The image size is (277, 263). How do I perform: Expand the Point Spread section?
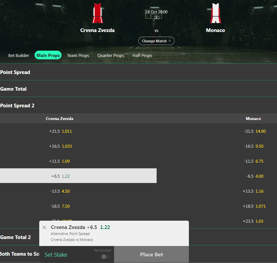(138, 72)
